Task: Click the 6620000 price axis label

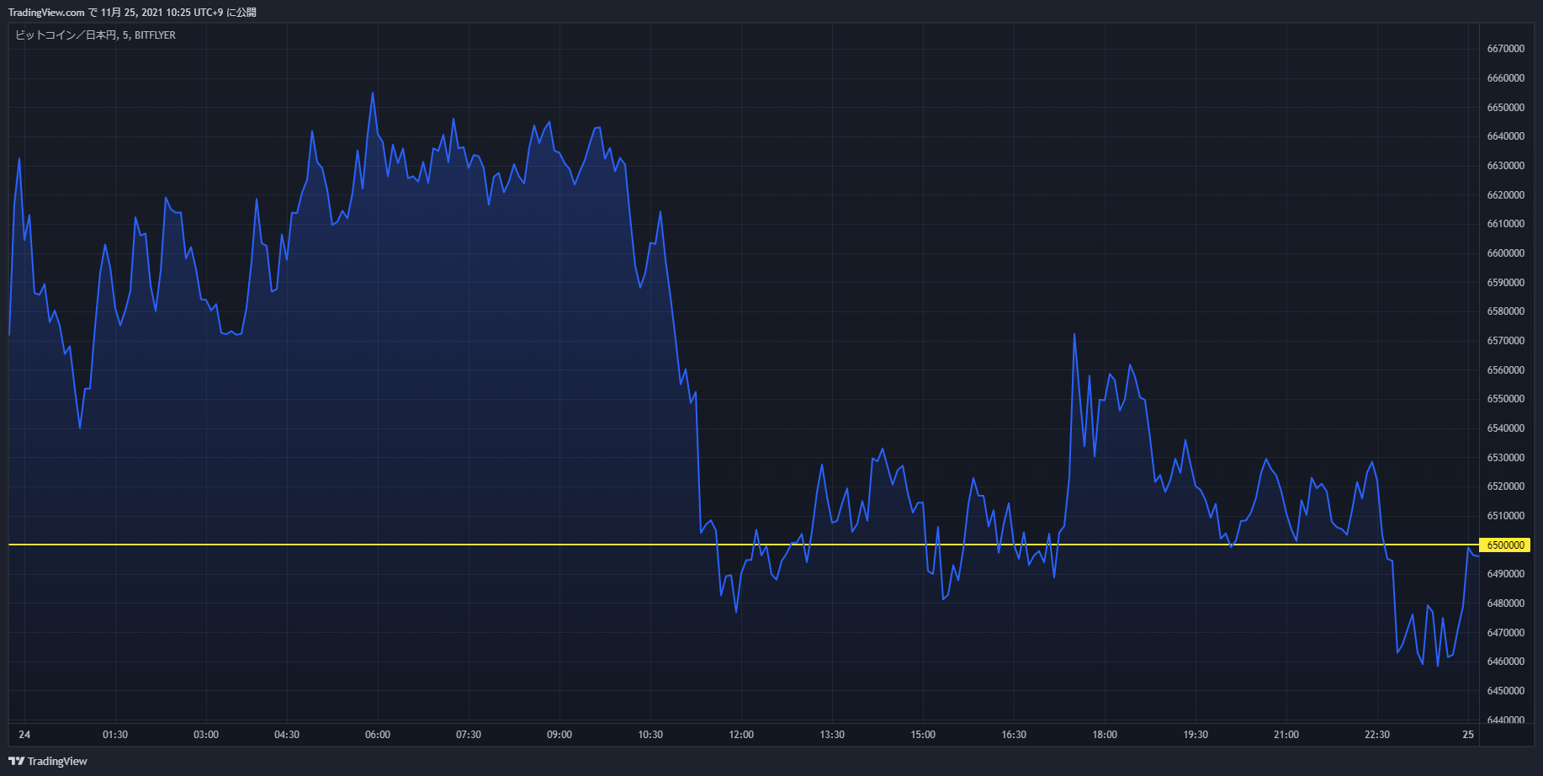Action: (1506, 195)
